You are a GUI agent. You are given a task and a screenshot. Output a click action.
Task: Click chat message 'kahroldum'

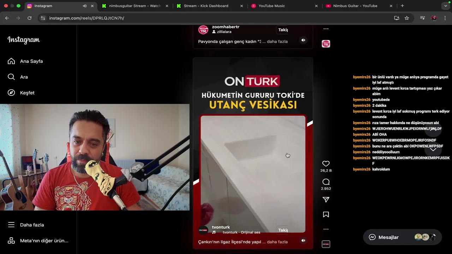381,169
